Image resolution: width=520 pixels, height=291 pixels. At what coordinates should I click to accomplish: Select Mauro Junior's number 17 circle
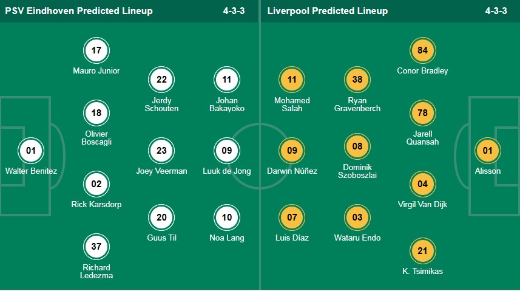pos(96,50)
